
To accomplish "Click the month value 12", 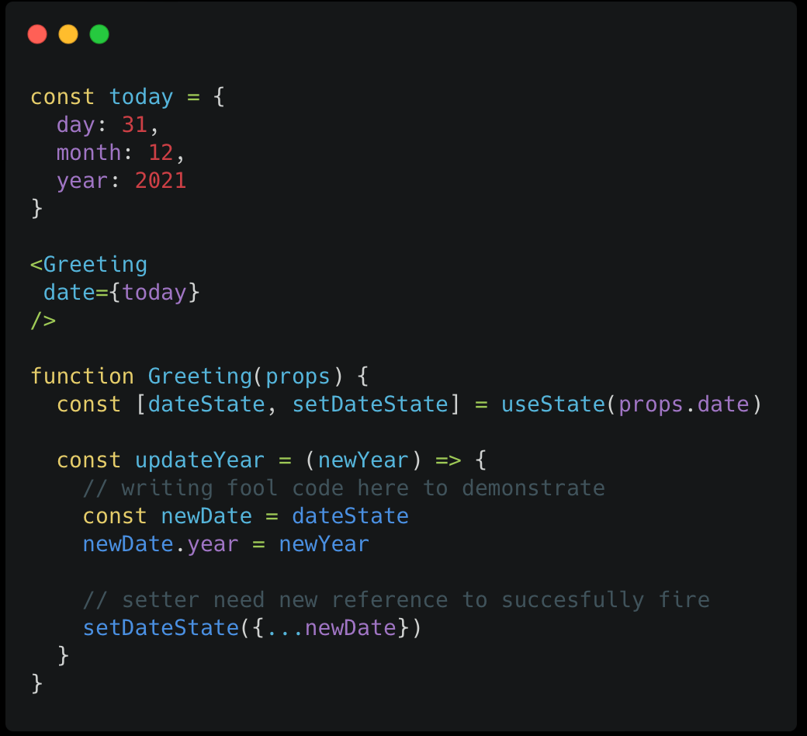I will pyautogui.click(x=161, y=153).
